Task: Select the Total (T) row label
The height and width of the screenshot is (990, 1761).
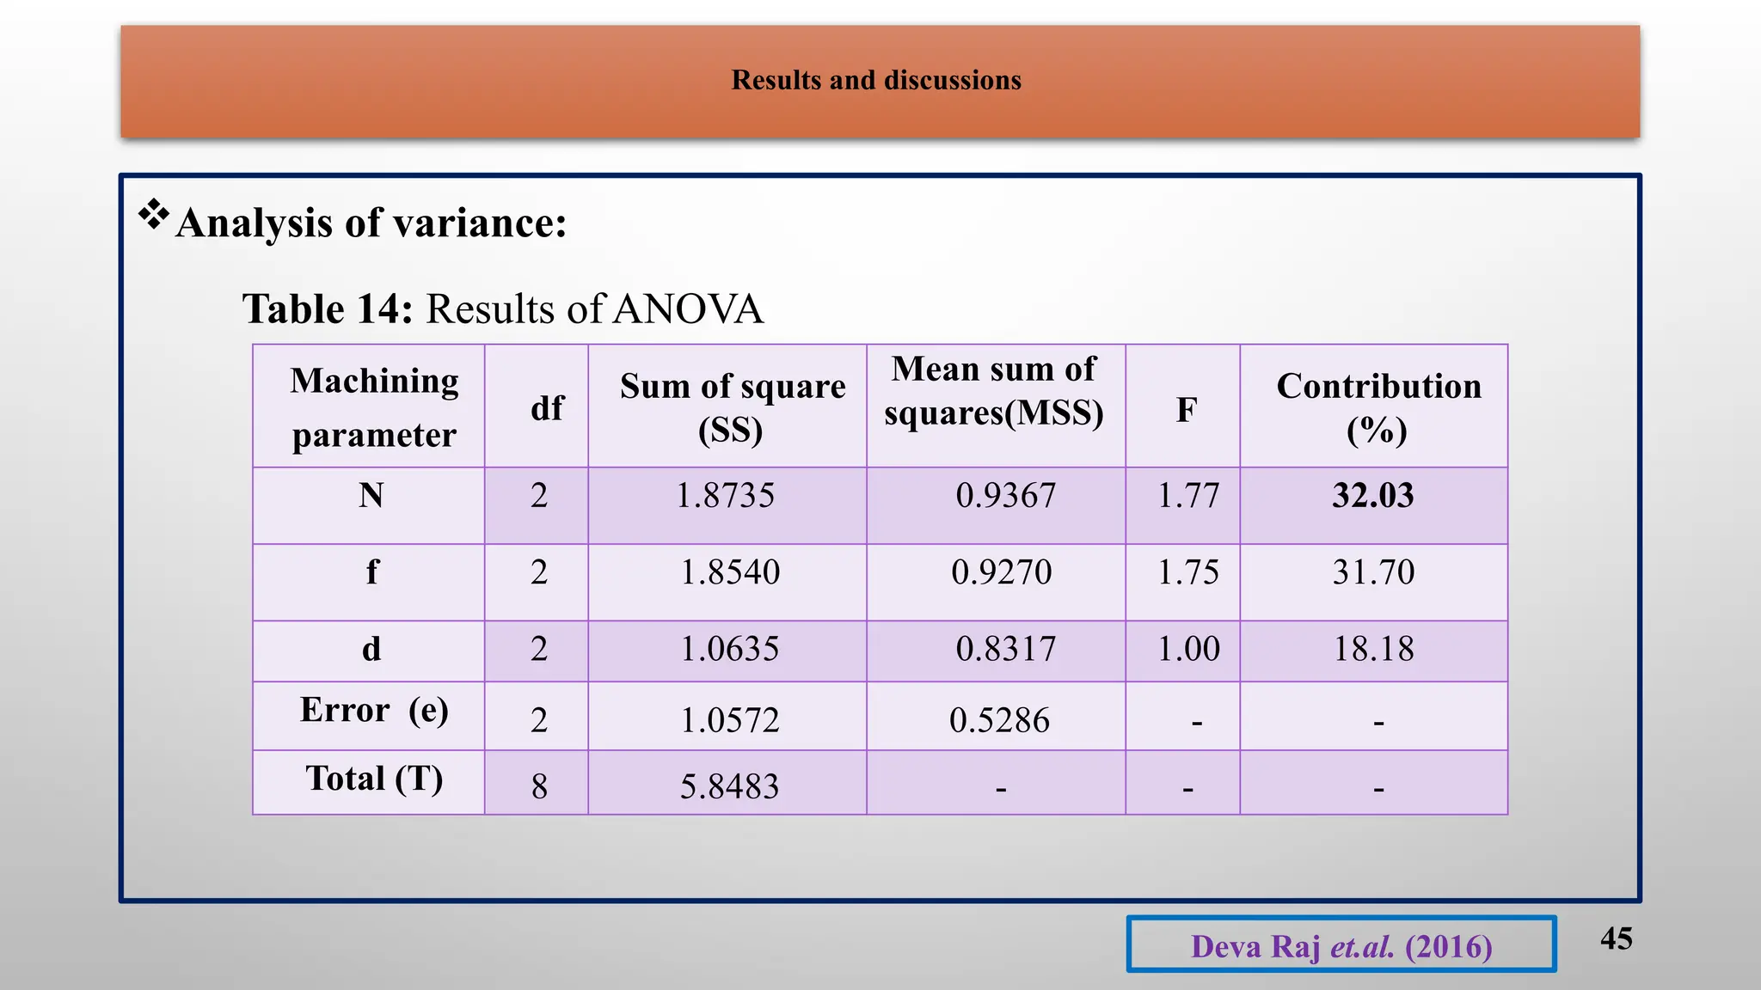Action: [373, 779]
